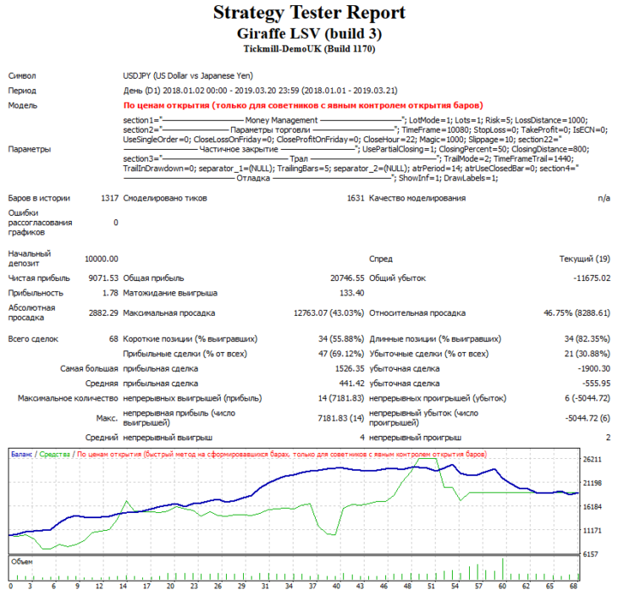The width and height of the screenshot is (618, 596).
Task: Click the 'Объем' volume chart label
Action: point(22,561)
